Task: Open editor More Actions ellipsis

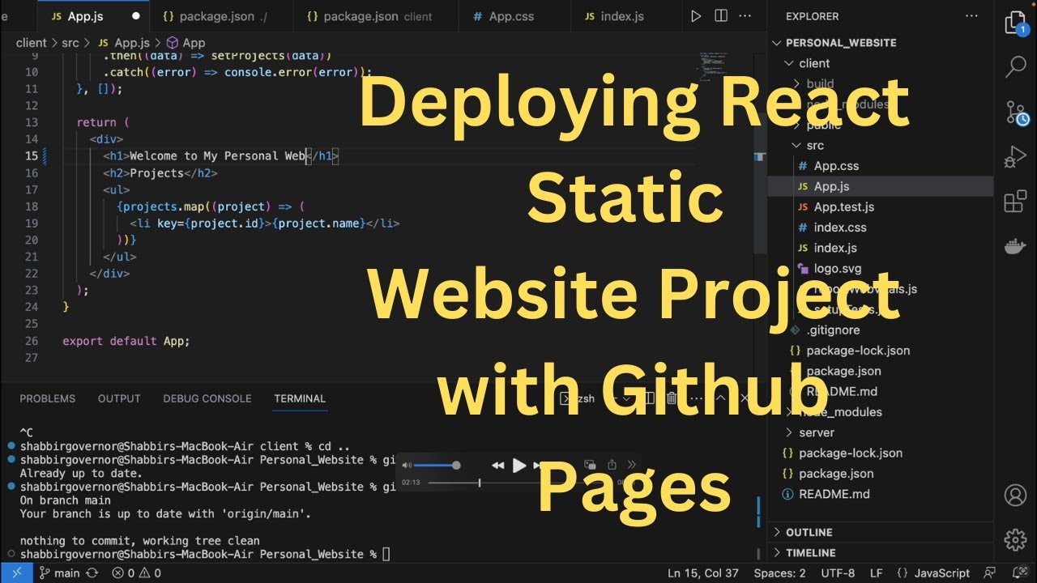Action: (x=745, y=16)
